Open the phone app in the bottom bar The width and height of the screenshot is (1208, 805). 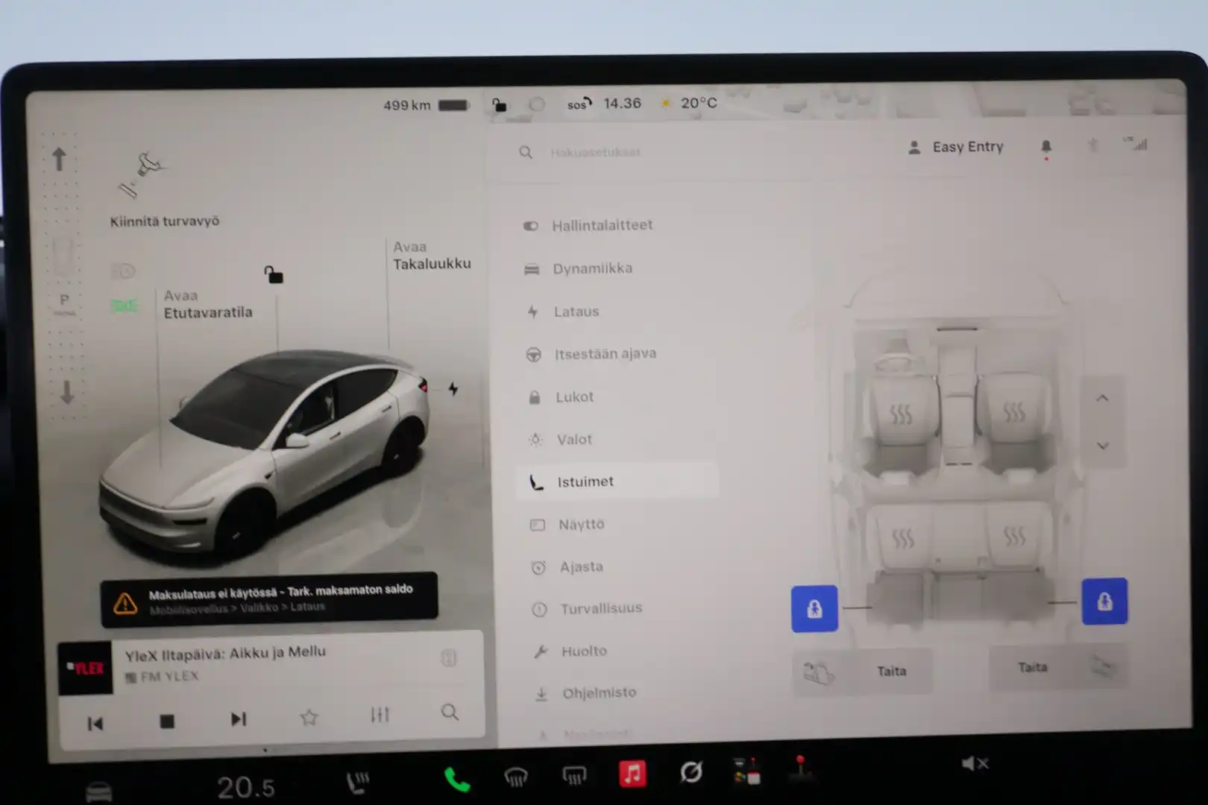tap(457, 780)
